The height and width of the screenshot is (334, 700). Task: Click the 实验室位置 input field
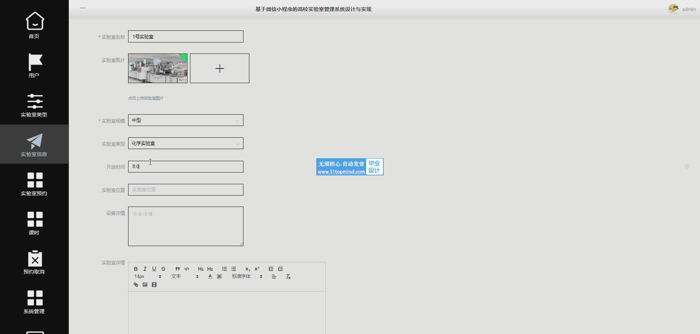coord(186,190)
